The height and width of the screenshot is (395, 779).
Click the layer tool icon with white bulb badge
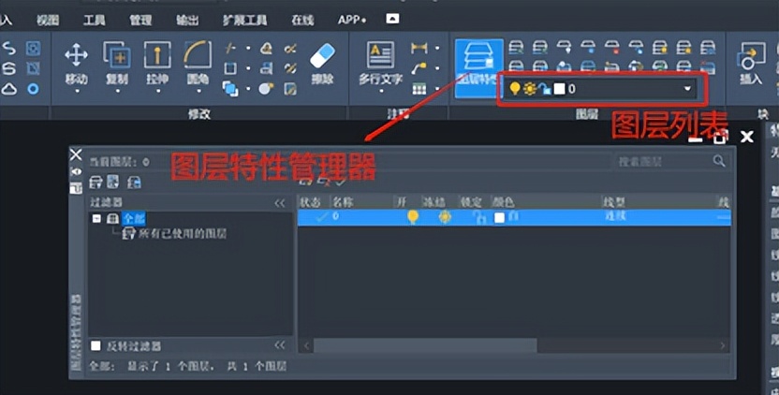pos(564,48)
